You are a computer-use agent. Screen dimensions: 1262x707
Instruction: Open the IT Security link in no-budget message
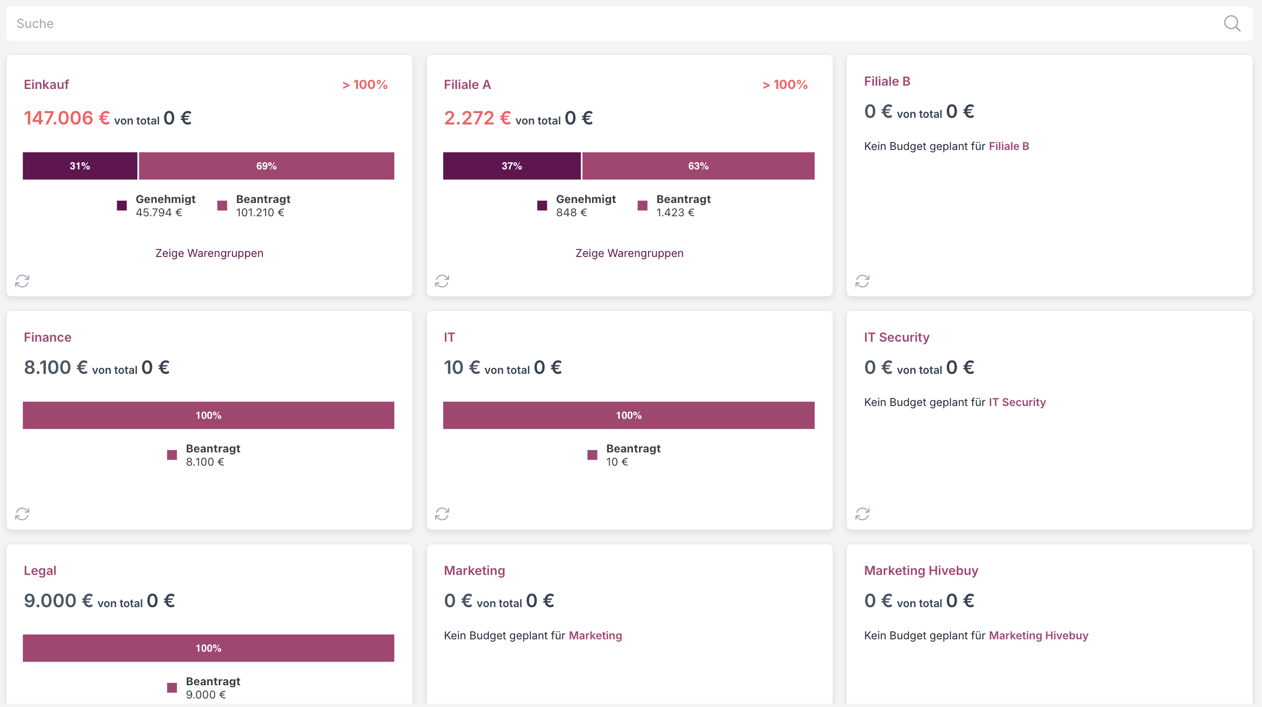[1017, 402]
